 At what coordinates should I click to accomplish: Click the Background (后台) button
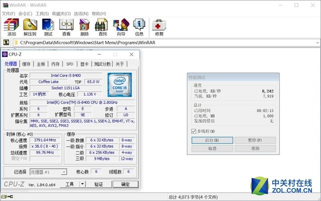tap(212, 140)
